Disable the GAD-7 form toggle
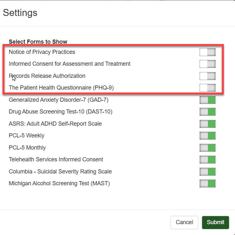235x235 pixels. pyautogui.click(x=207, y=100)
